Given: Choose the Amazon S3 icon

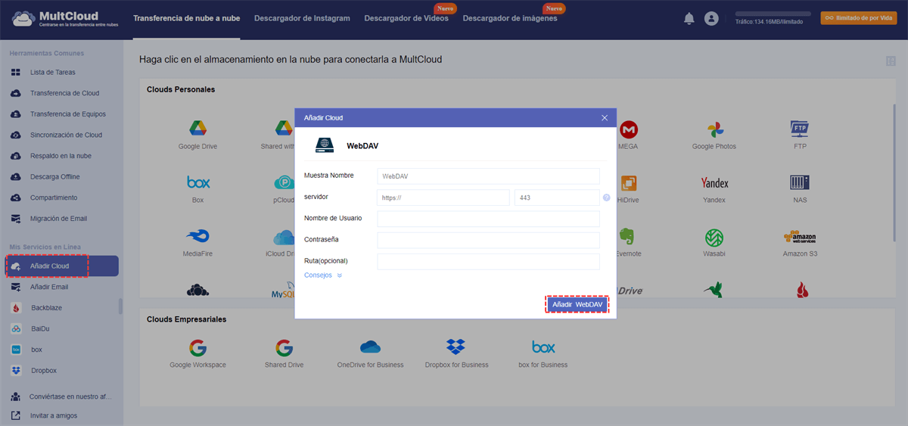Looking at the screenshot, I should pyautogui.click(x=801, y=237).
